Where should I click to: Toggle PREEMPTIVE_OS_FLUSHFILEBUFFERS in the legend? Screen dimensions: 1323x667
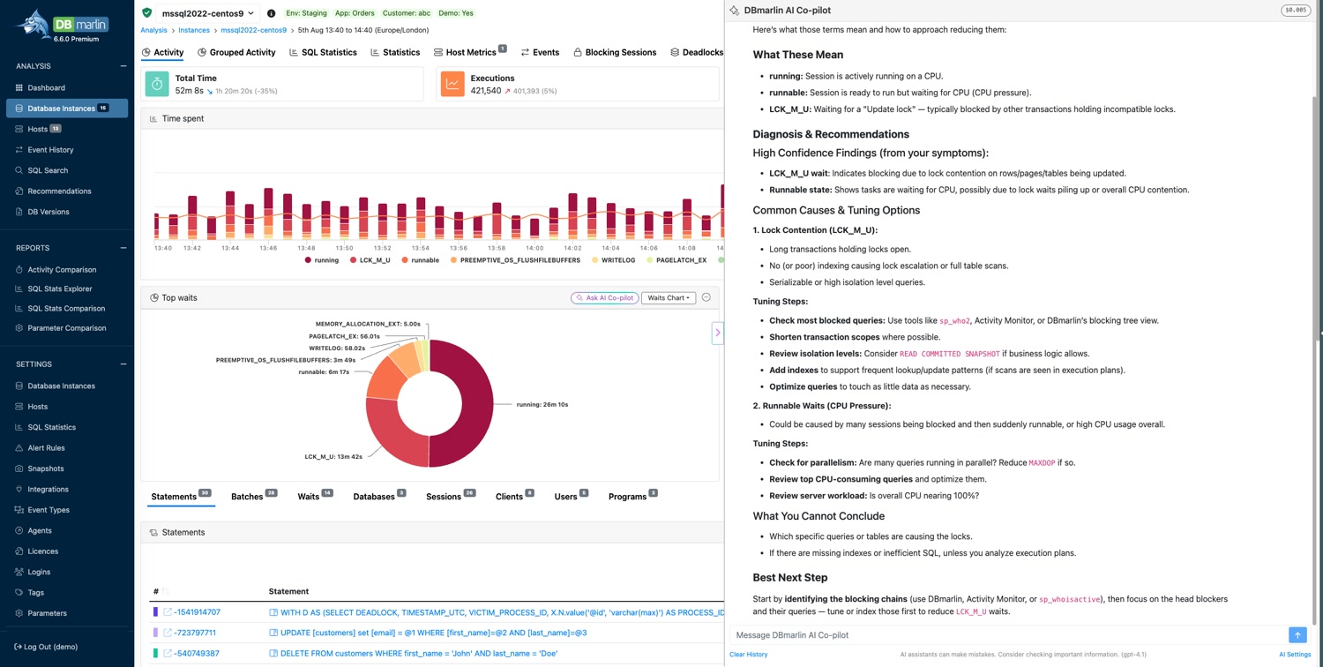pyautogui.click(x=515, y=260)
